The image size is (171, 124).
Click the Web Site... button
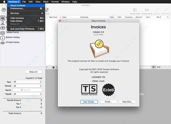127,102
